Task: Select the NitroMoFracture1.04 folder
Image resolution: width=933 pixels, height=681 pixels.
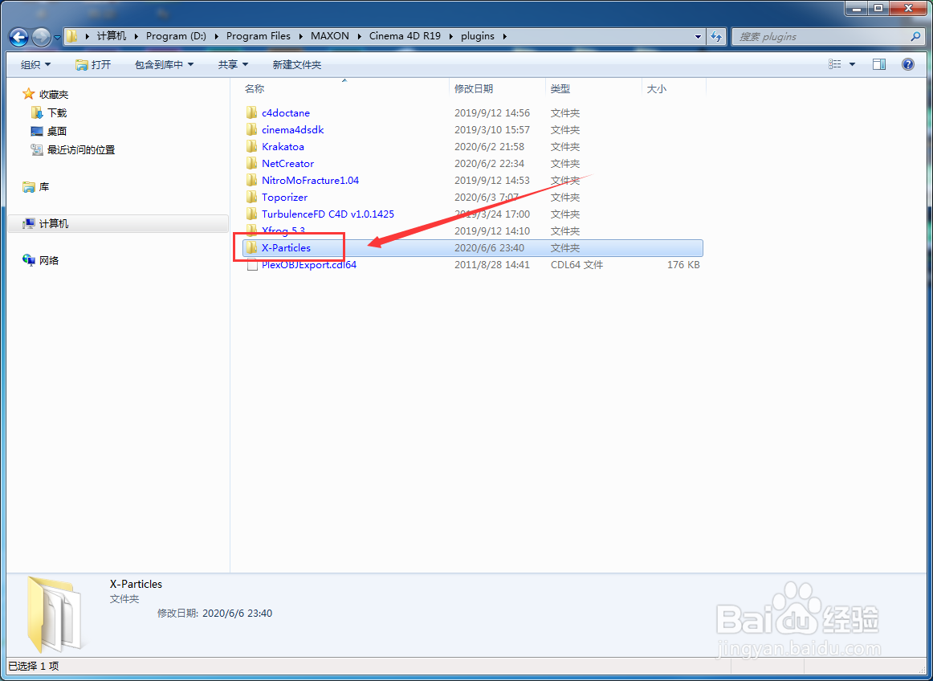Action: click(x=310, y=180)
